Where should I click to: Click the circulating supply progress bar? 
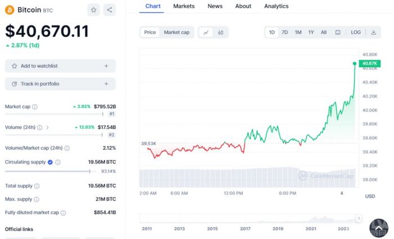(x=51, y=171)
